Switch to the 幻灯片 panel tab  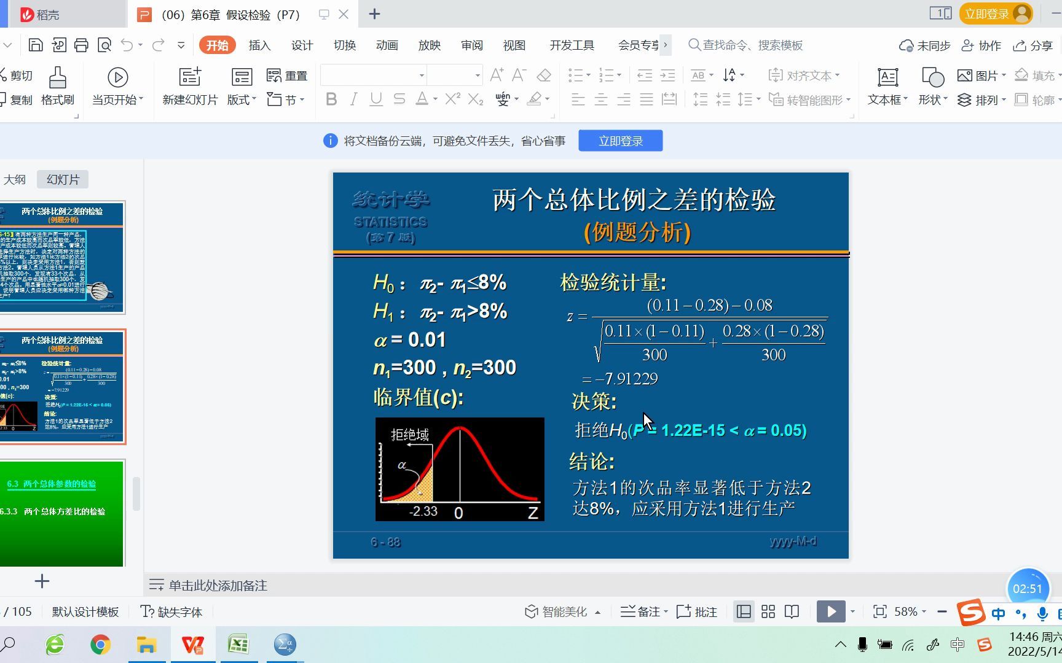61,179
